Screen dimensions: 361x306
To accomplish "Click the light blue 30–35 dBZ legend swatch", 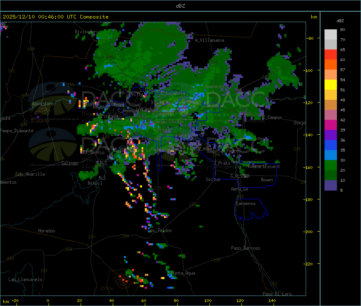I will click(331, 155).
